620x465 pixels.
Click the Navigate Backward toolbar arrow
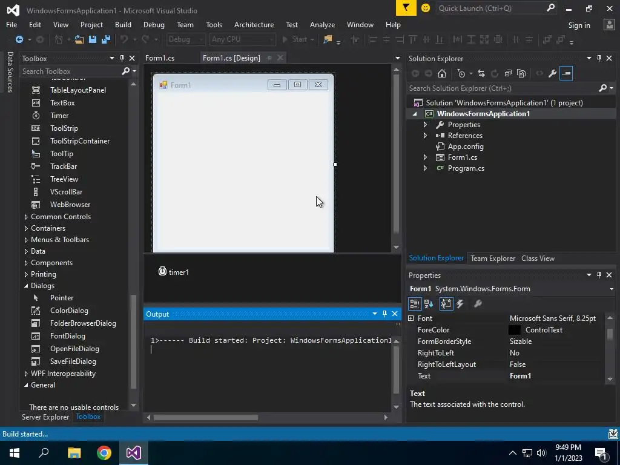pyautogui.click(x=19, y=39)
